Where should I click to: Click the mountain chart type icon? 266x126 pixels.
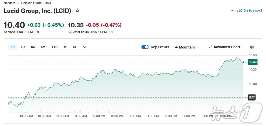click(176, 47)
